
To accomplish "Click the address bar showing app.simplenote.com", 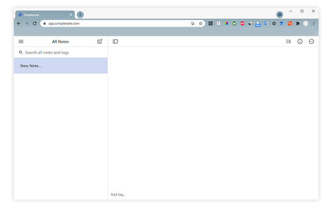I will (115, 23).
